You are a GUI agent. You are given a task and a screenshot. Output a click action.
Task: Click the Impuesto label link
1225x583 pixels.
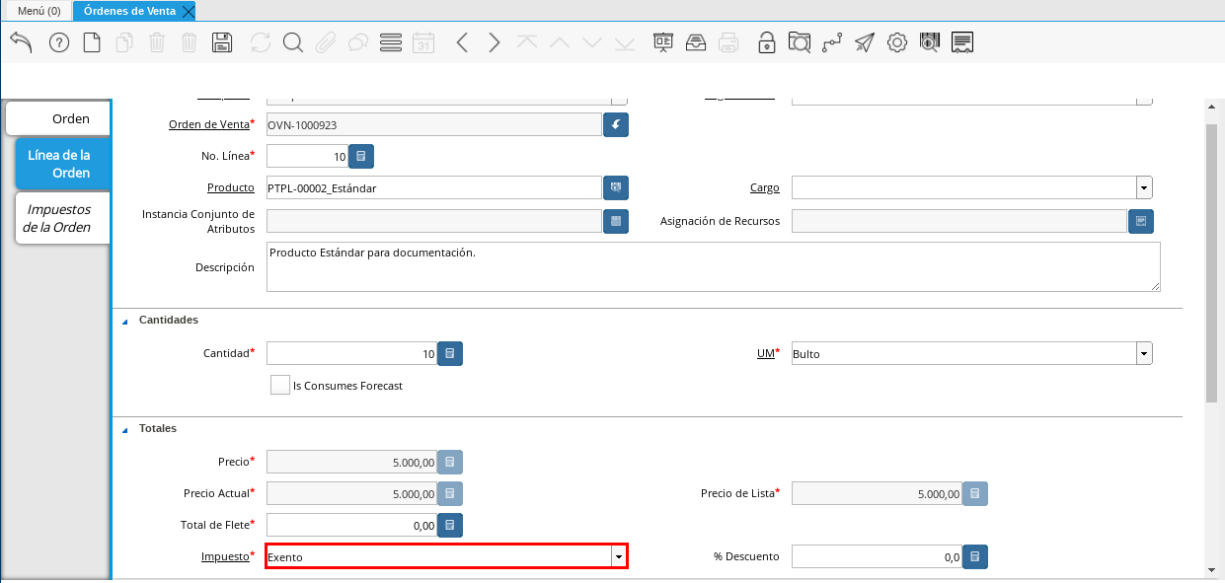point(225,556)
